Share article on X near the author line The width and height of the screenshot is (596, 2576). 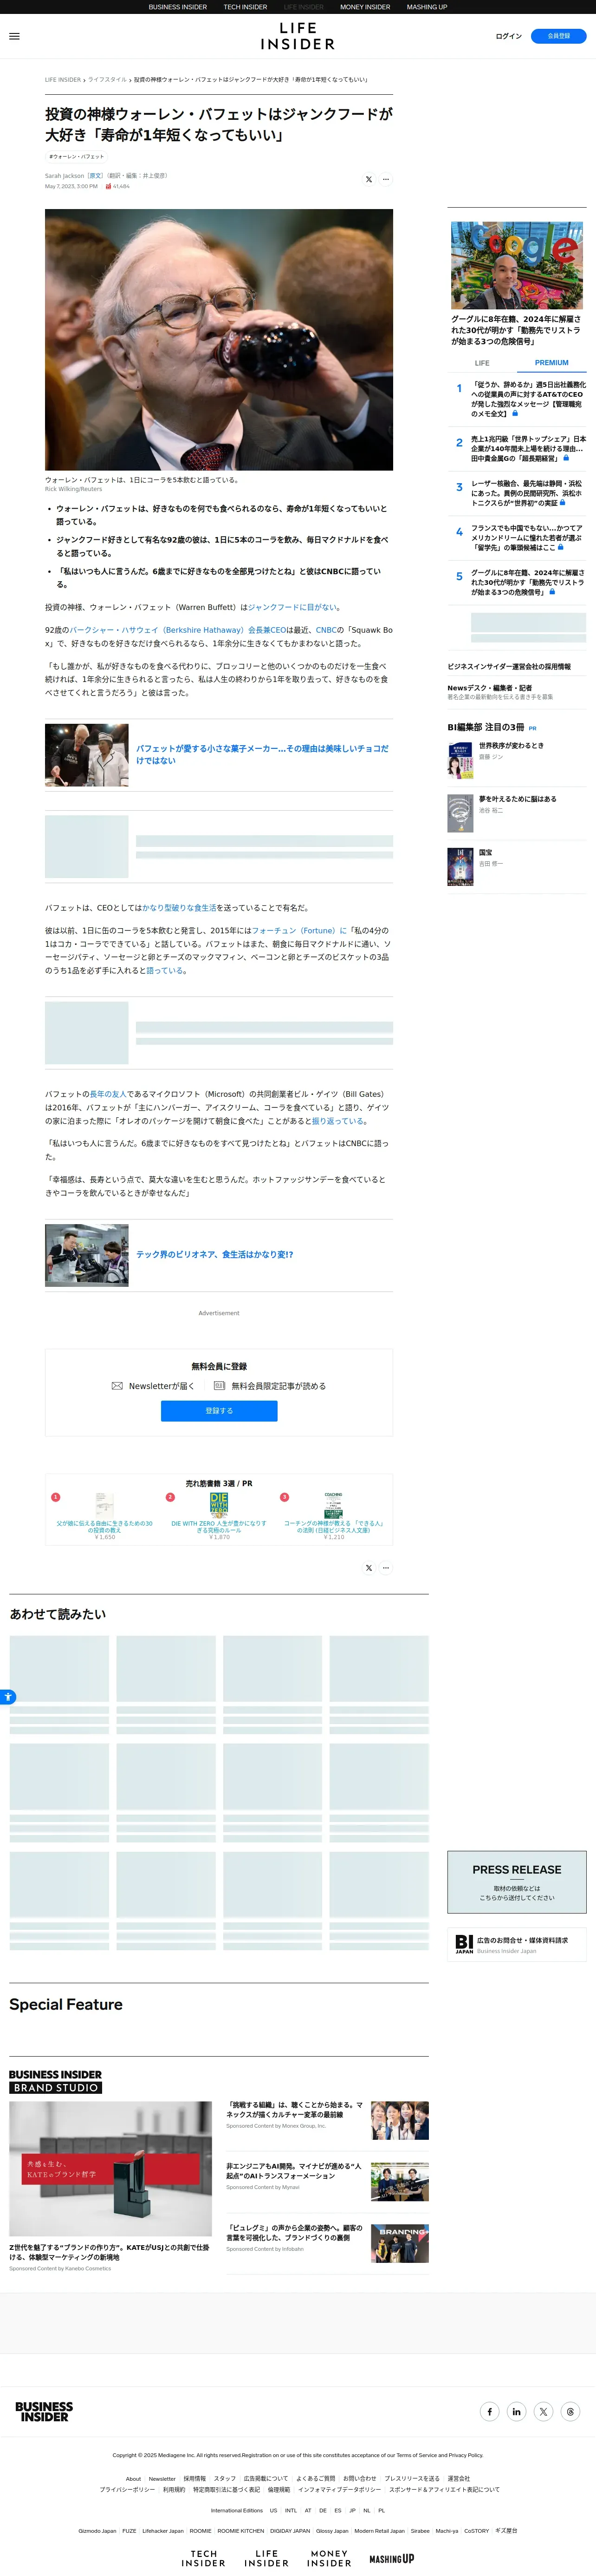369,180
